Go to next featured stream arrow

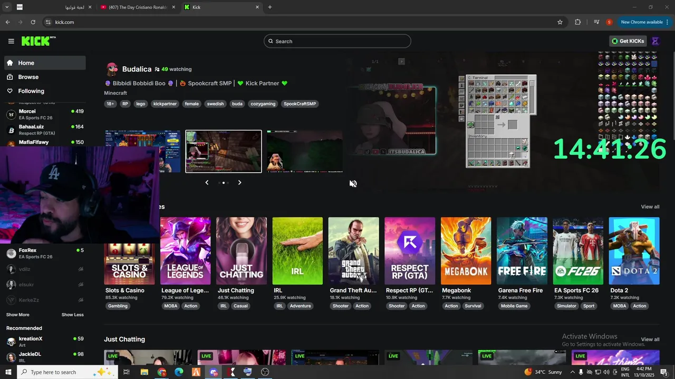pyautogui.click(x=239, y=183)
